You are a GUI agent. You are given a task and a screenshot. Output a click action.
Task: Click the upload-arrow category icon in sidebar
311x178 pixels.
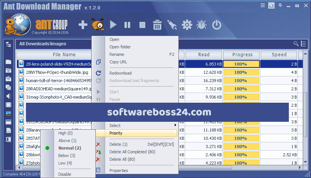8,70
